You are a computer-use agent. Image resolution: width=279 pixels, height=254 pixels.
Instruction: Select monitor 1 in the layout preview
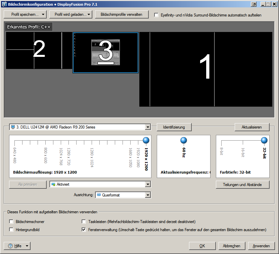pos(205,69)
